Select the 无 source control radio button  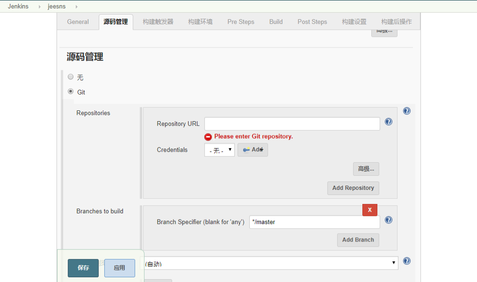point(71,77)
